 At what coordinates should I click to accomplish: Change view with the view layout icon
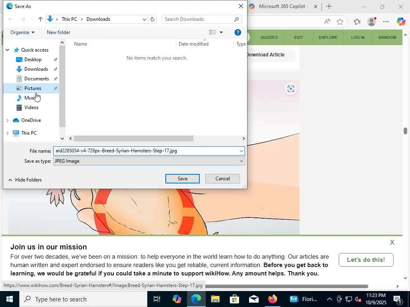click(213, 32)
